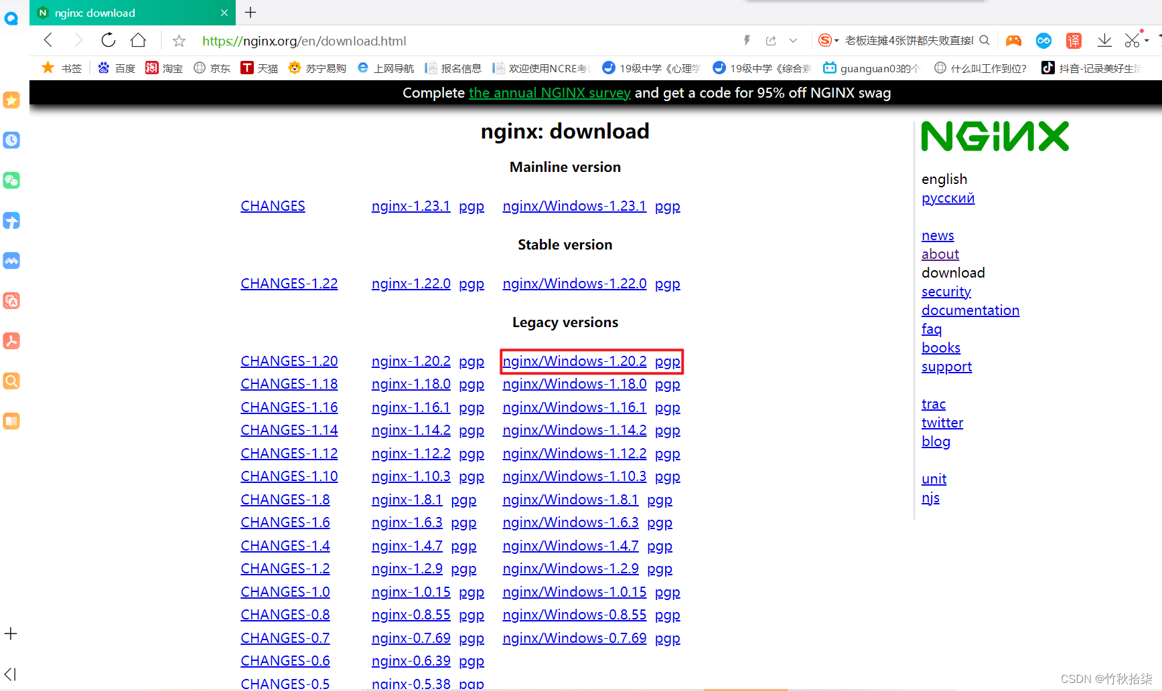Open the translate (译) tool
Screen dimensions: 1162x691
[x=1074, y=41]
